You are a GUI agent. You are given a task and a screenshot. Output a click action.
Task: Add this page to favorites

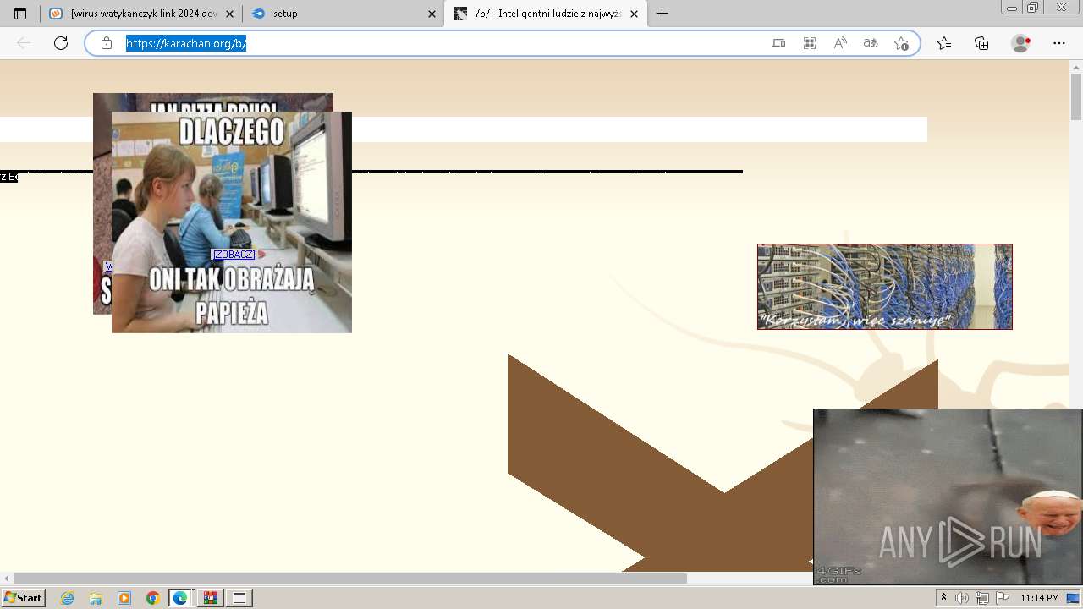click(x=901, y=43)
